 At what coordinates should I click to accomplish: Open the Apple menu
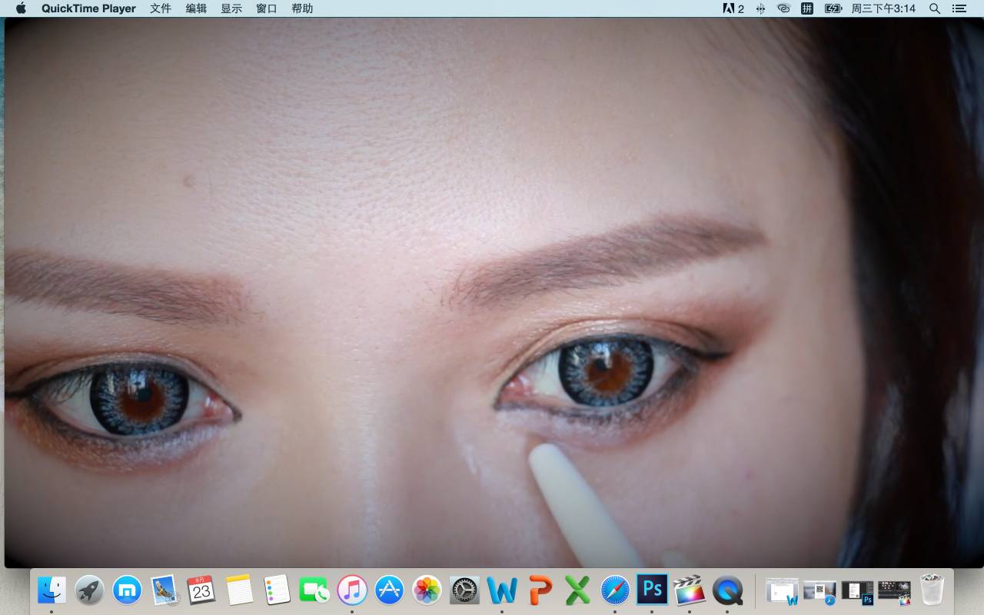pyautogui.click(x=21, y=8)
